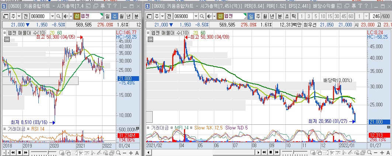
Task: Click 웹젠 매물대 수(10) label in right chart
Action: coord(170,33)
